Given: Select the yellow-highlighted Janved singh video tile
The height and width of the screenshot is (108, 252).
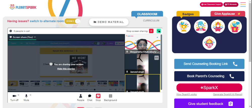Looking at the screenshot, I should pos(143,83).
